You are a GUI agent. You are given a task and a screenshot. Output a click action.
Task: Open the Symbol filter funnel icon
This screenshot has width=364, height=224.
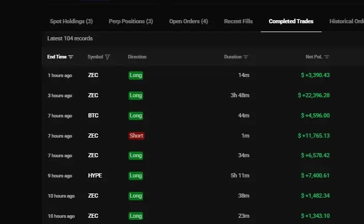(x=107, y=57)
